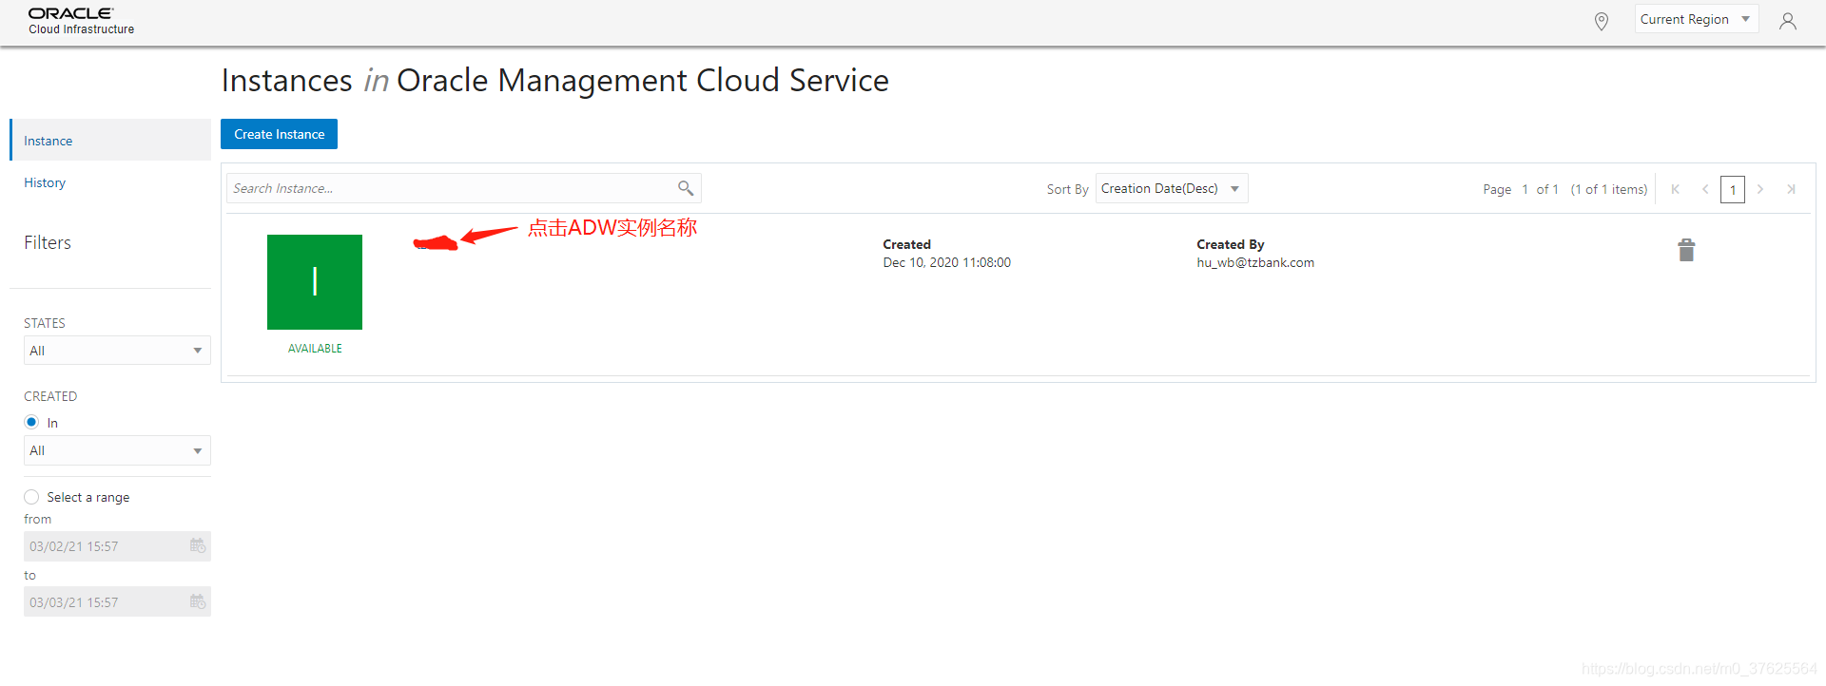Open the 'from' date calendar picker
Screen dimensions: 1826x686
198,545
